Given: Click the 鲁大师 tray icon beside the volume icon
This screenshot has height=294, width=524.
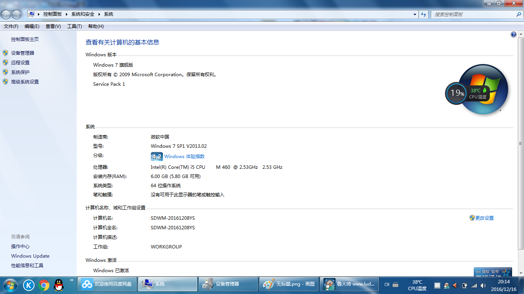Looking at the screenshot, I should 447,285.
